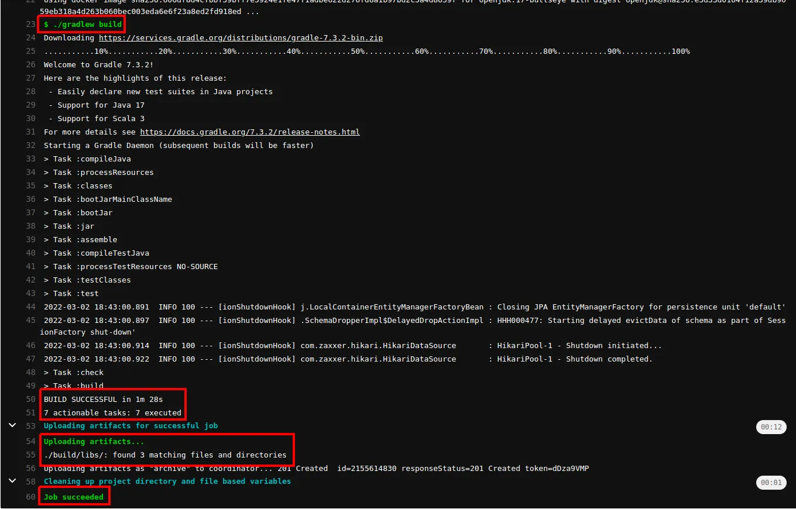
Task: Click the green 'Job succeeded' line
Action: [74, 497]
